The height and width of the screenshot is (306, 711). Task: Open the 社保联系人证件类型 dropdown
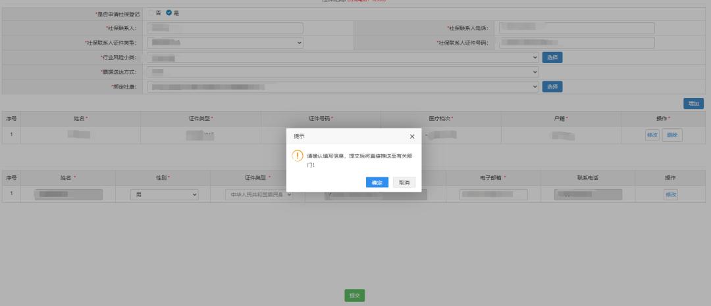click(224, 43)
